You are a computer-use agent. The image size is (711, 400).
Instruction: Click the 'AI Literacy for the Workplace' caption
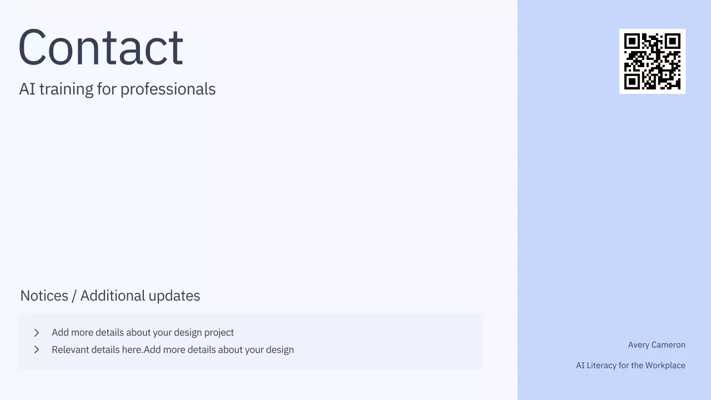[x=630, y=366]
